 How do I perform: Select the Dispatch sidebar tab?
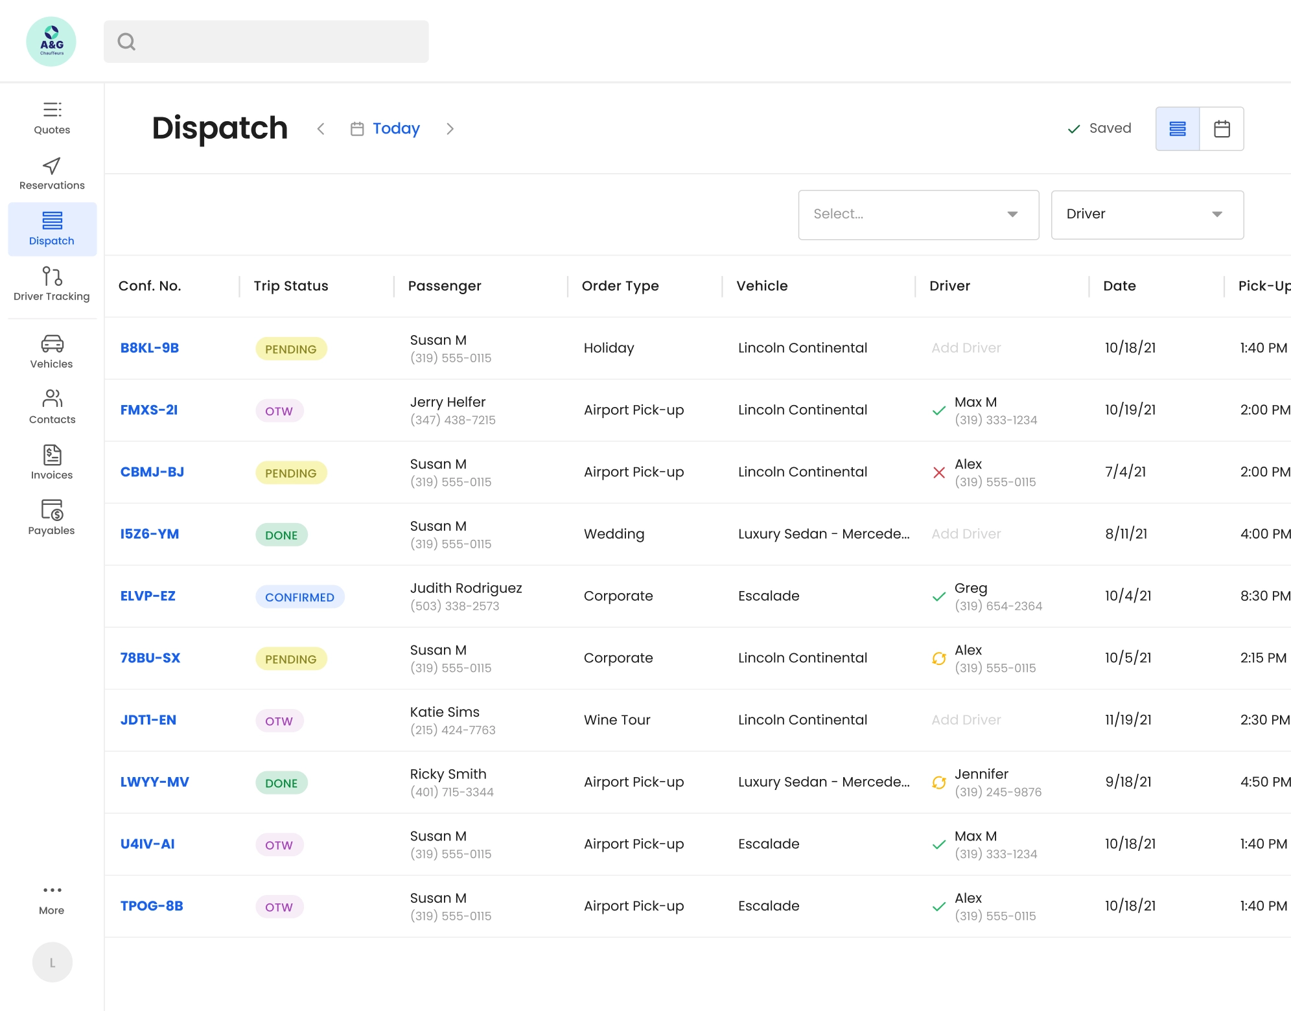(x=52, y=229)
